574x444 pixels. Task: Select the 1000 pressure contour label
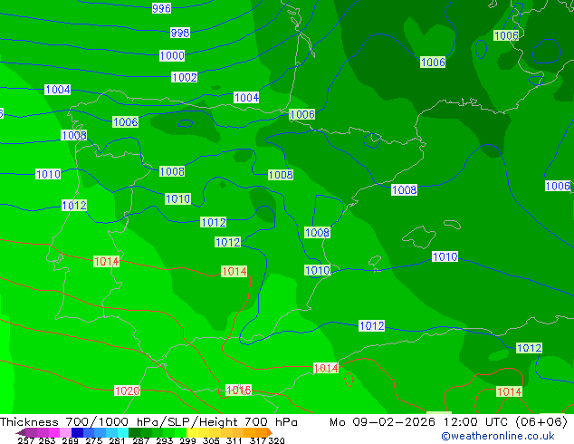pyautogui.click(x=172, y=55)
